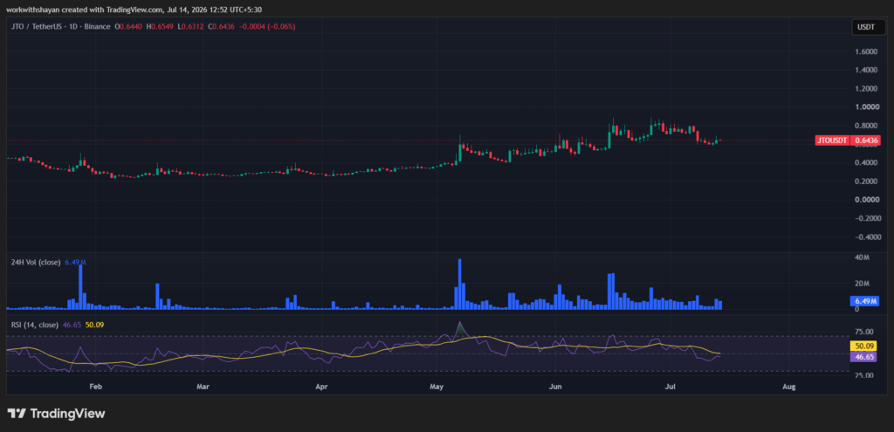Click the blue 6.49M volume axis tag
The image size is (894, 432).
point(864,300)
